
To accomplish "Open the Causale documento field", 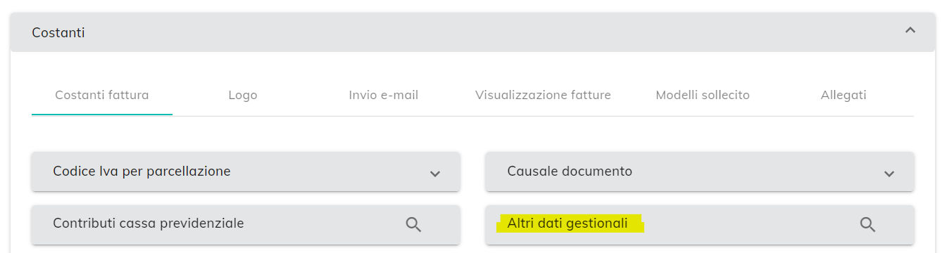I will 700,171.
